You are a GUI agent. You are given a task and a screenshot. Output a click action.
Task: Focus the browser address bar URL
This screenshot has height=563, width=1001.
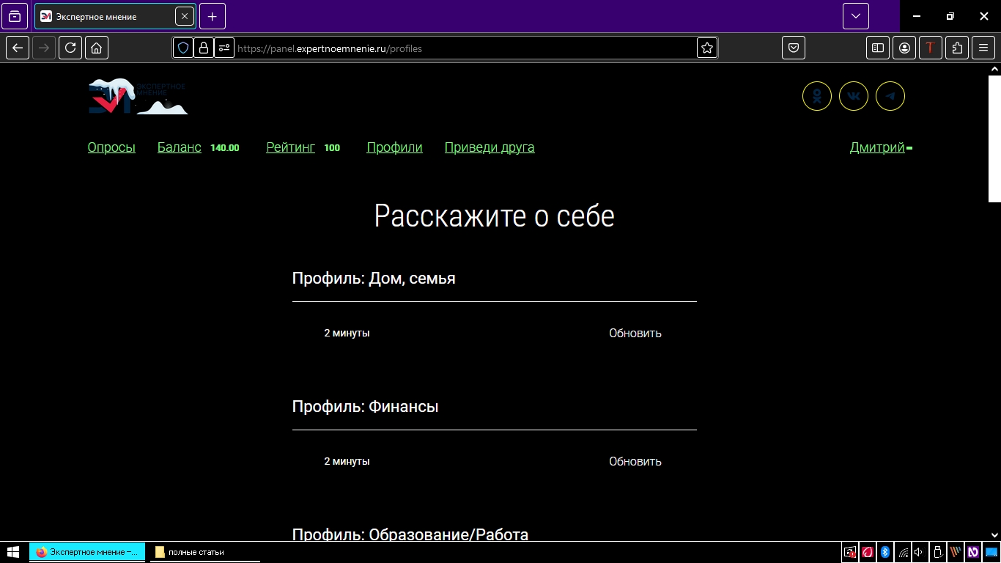pyautogui.click(x=465, y=48)
